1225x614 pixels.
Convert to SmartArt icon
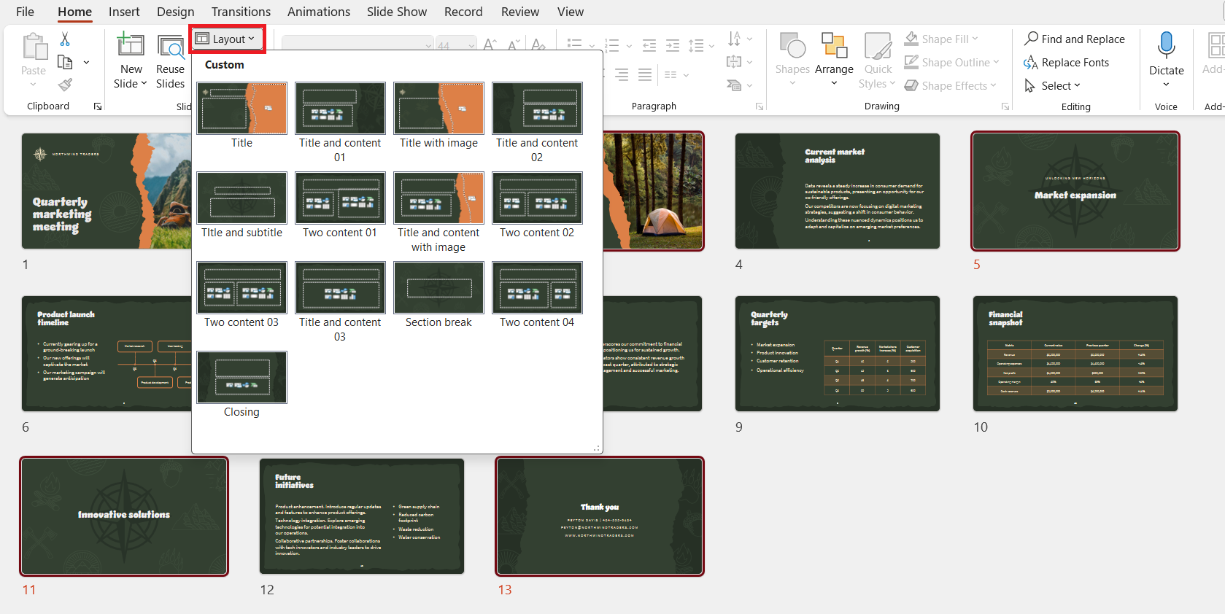(735, 85)
